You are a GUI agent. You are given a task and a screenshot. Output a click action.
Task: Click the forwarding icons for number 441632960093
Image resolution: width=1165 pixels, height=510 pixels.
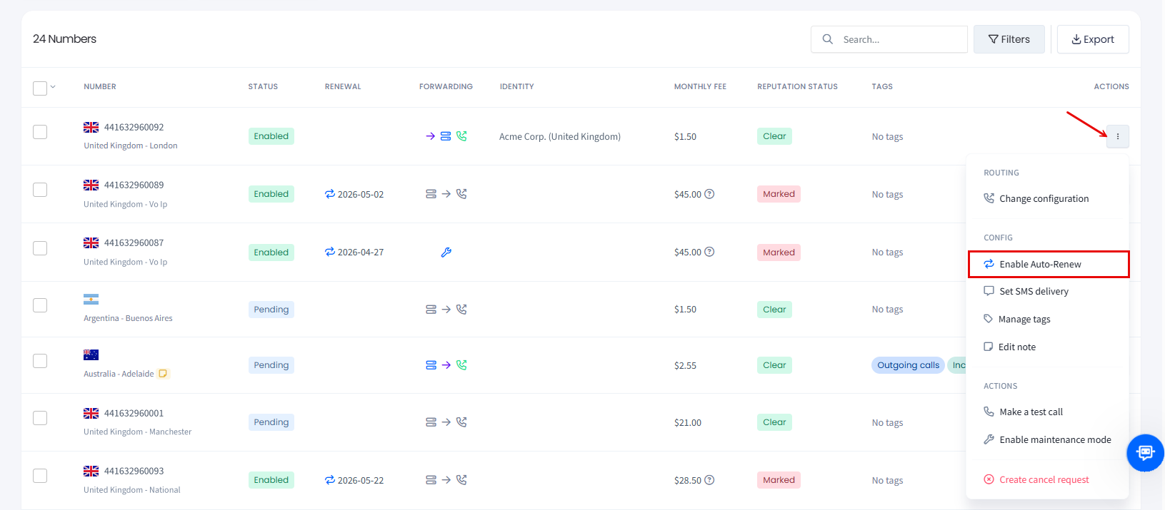point(446,480)
